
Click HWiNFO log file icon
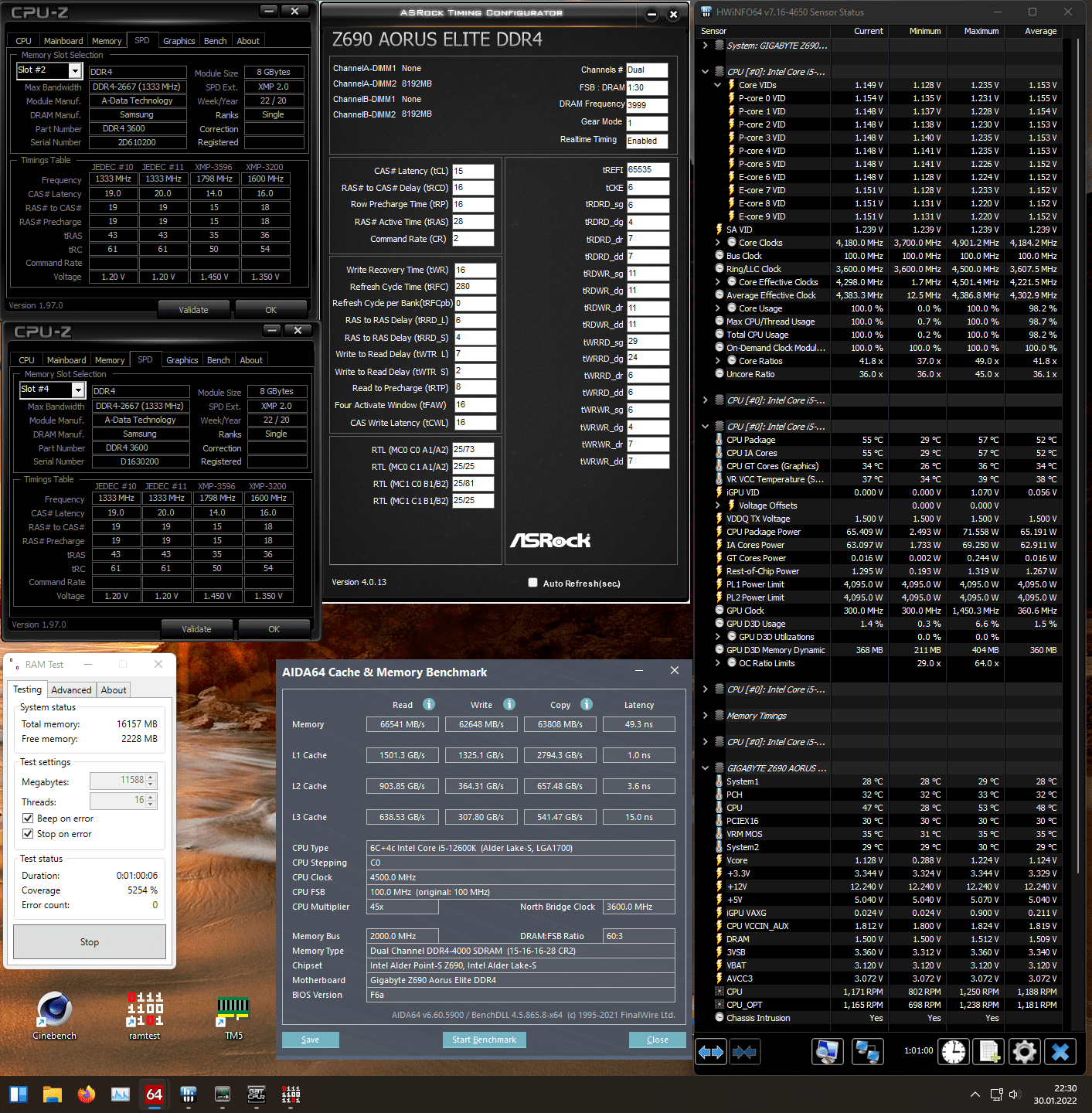tap(989, 1051)
